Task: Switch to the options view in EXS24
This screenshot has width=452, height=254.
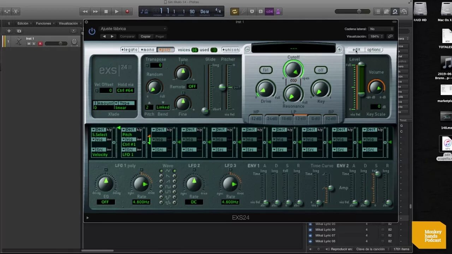Action: (x=374, y=49)
